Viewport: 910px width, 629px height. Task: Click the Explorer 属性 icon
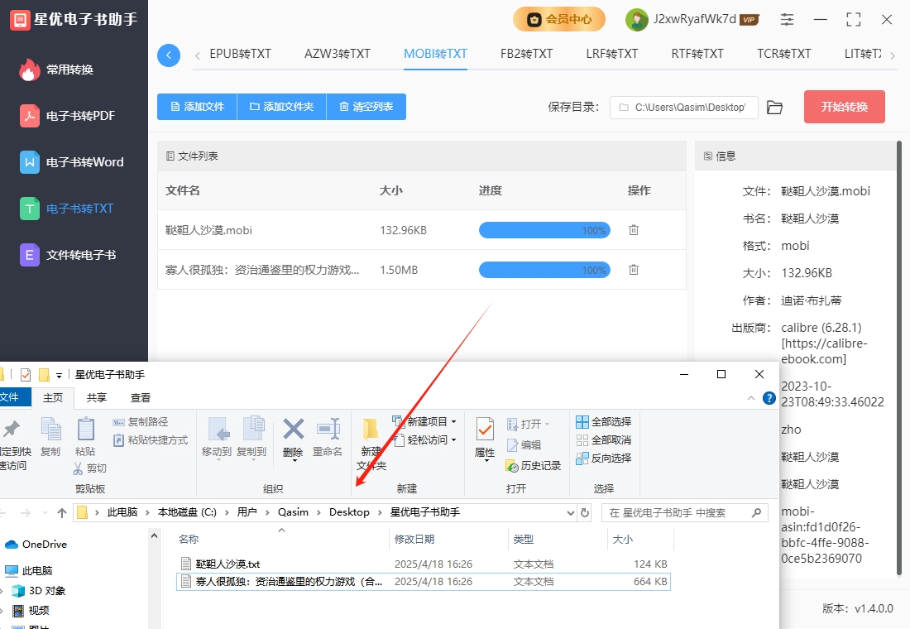(x=485, y=430)
